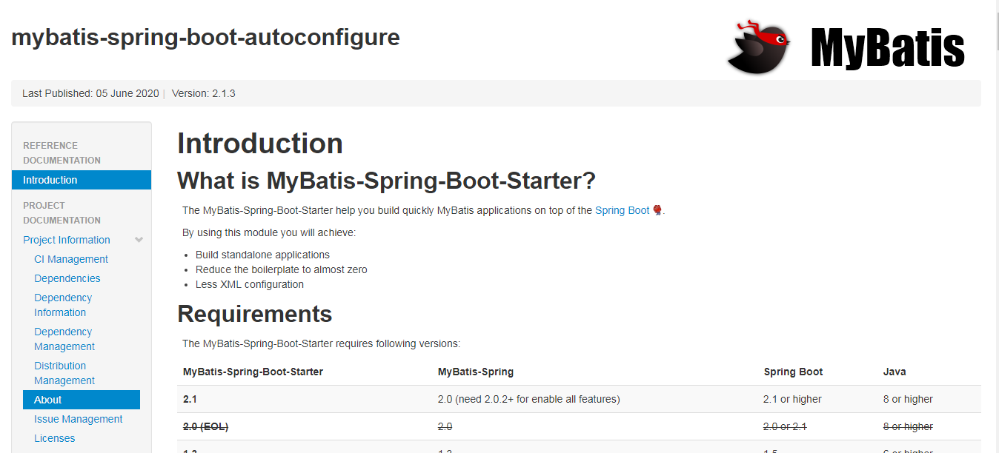Open the Spring Boot hyperlink

[622, 210]
